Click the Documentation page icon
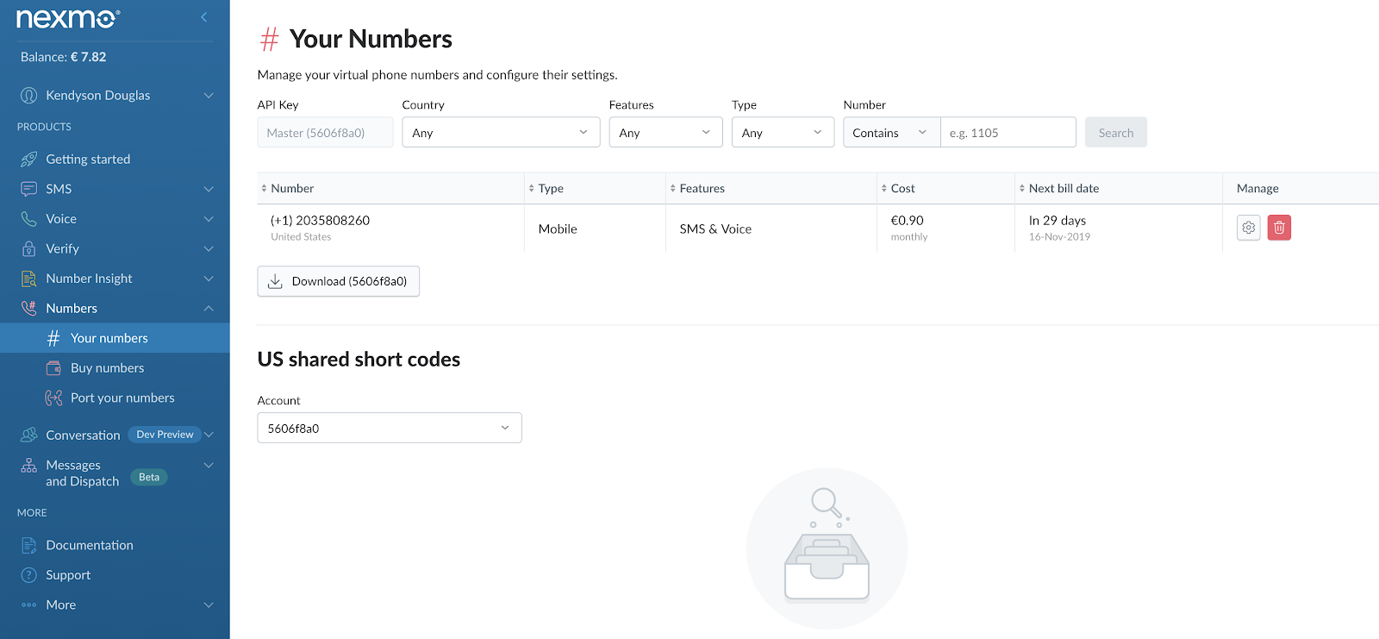1379x639 pixels. pyautogui.click(x=28, y=545)
